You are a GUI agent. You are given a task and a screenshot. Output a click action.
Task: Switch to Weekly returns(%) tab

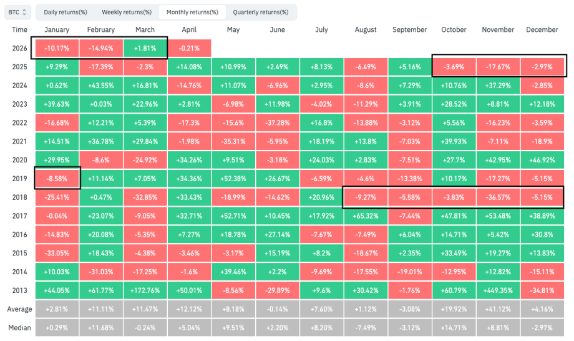[127, 12]
